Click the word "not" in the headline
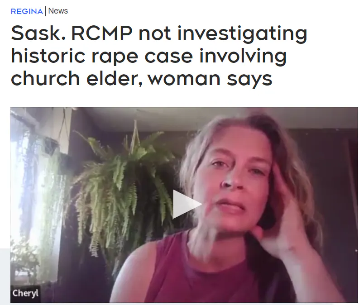Screen dimensions: 359x305 (x=155, y=34)
